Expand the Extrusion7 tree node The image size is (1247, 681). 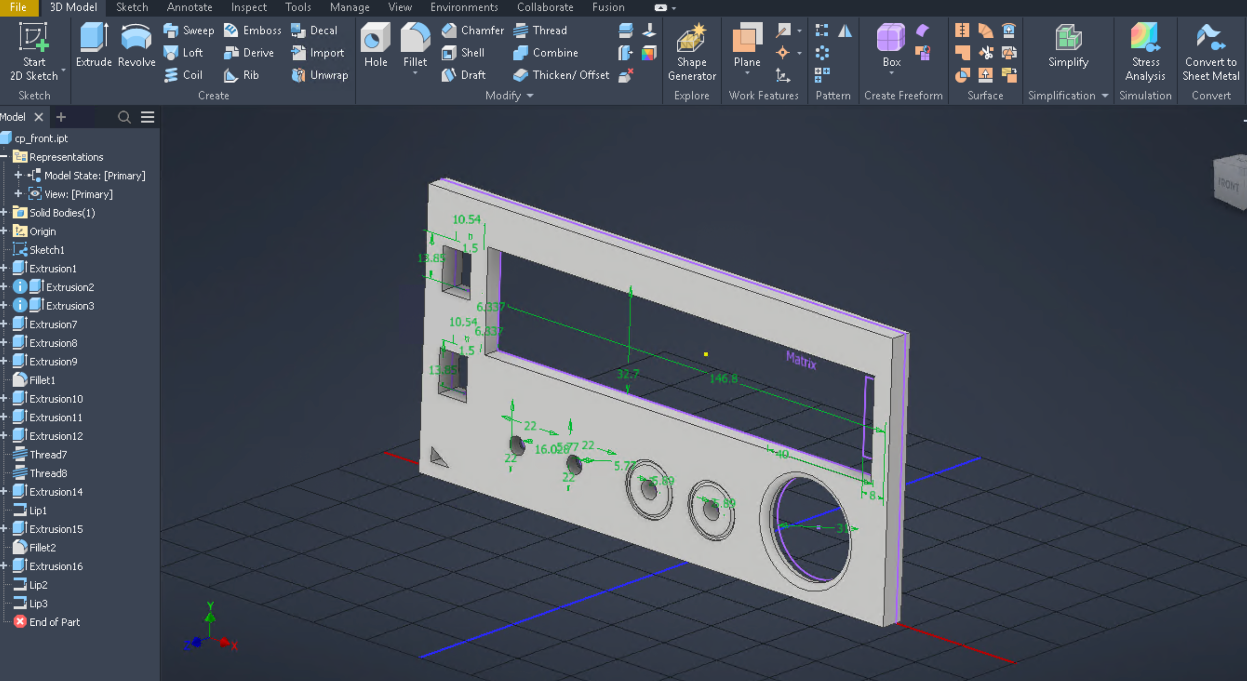coord(4,324)
